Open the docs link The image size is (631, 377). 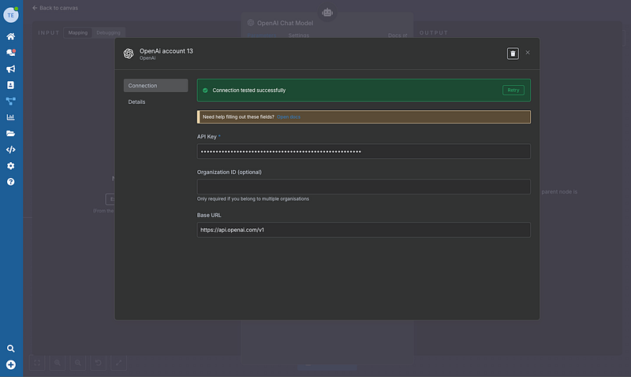point(288,116)
